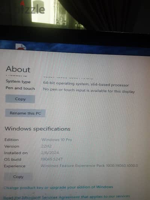Select the 2/6/2024 installed on date

pyautogui.click(x=50, y=153)
